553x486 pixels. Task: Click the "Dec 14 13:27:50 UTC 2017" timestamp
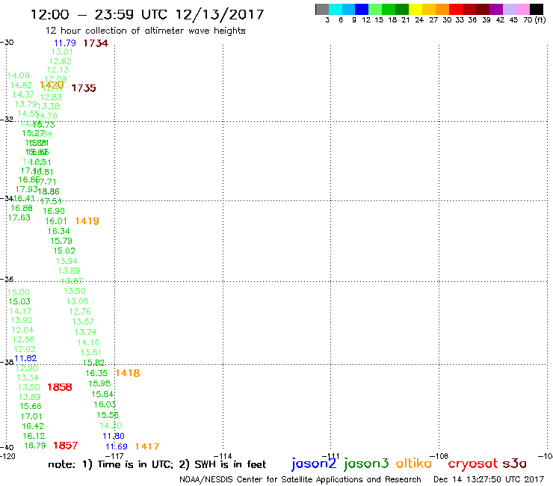point(489,480)
